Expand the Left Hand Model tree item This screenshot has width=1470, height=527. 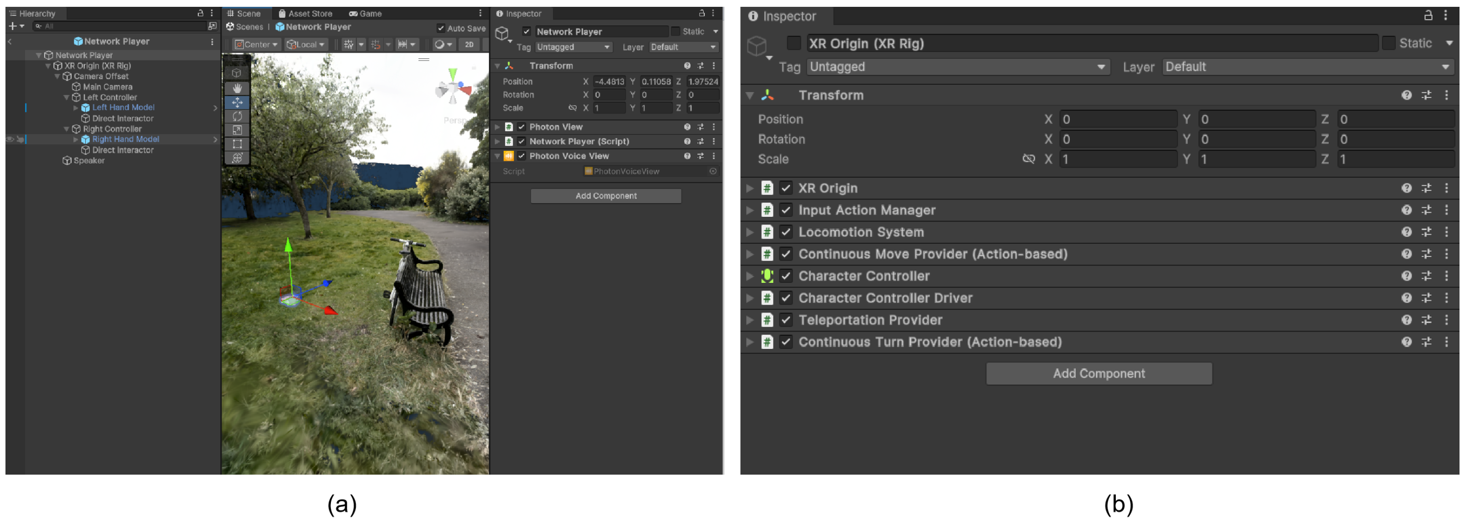(x=75, y=108)
